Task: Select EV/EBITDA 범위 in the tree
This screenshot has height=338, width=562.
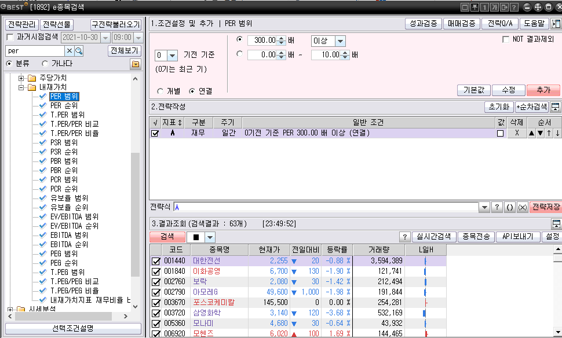Action: [74, 216]
